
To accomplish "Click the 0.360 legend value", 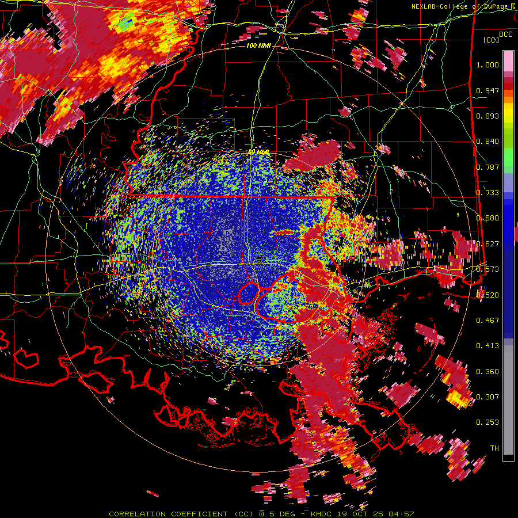I will click(487, 372).
